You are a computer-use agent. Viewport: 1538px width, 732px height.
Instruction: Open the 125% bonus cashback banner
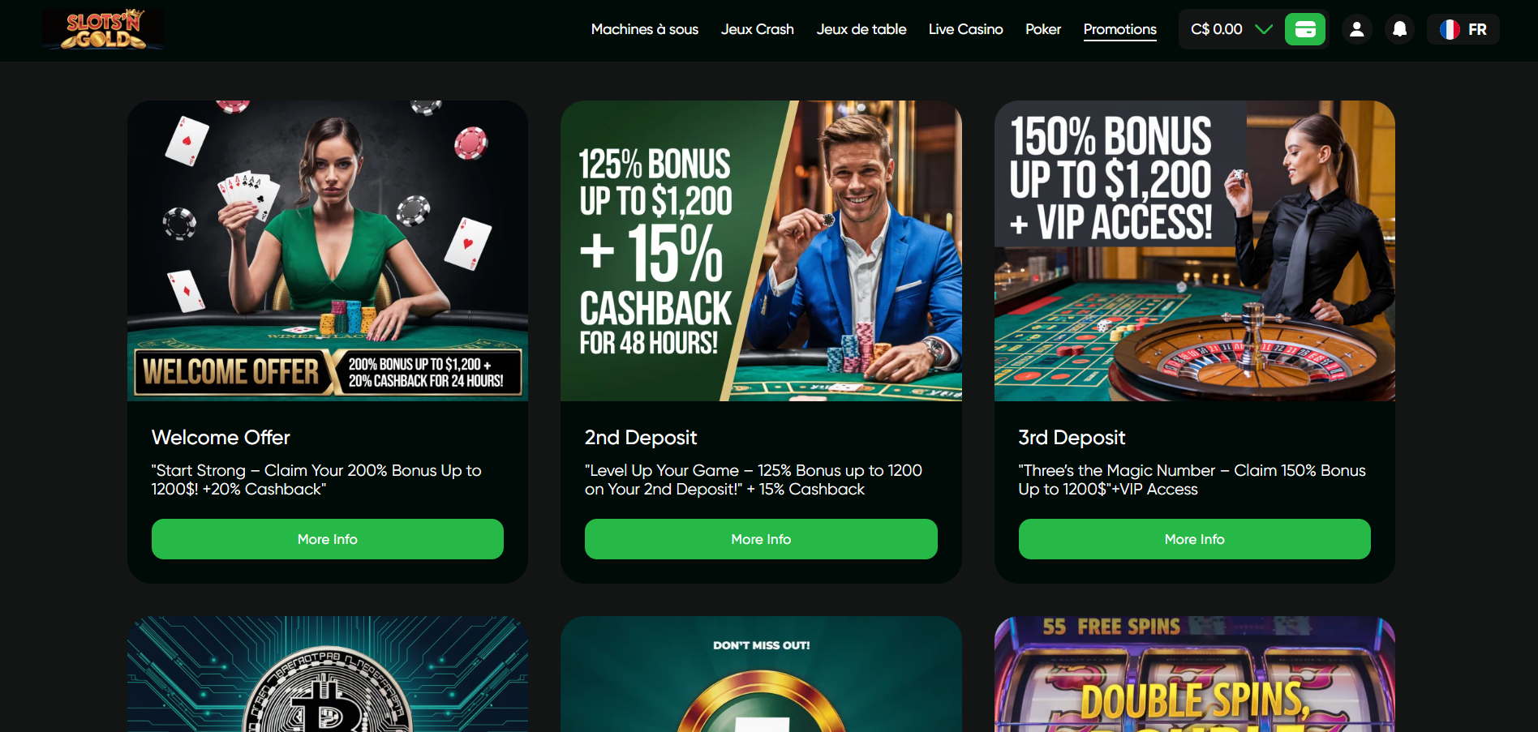(761, 250)
